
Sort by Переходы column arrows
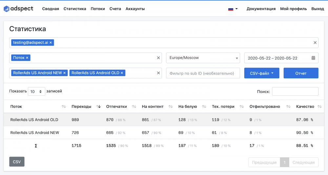(x=98, y=107)
